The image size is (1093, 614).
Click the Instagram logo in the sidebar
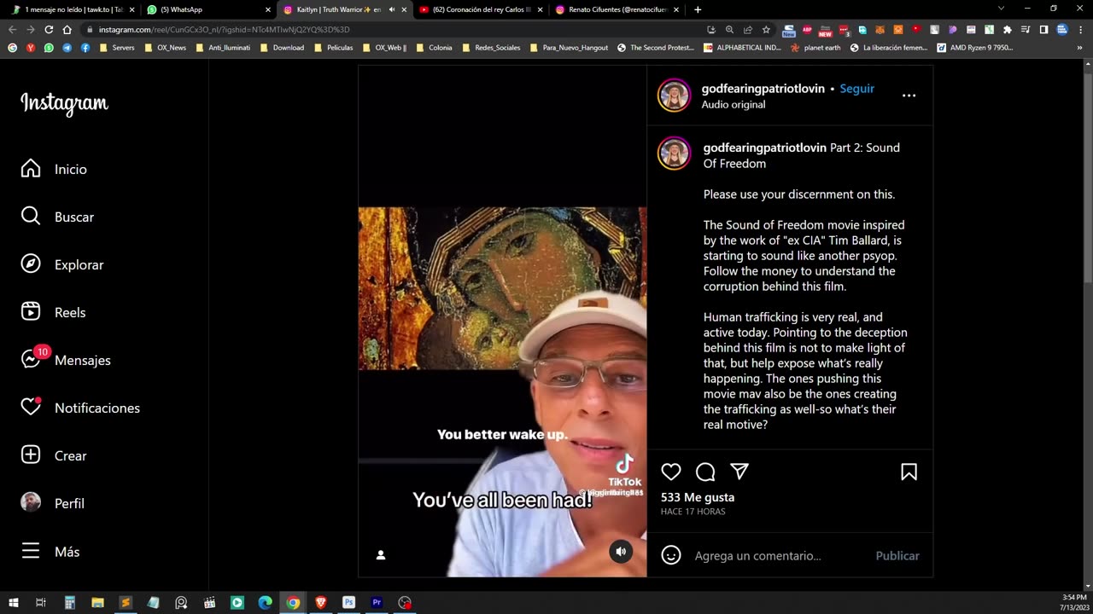(x=64, y=104)
